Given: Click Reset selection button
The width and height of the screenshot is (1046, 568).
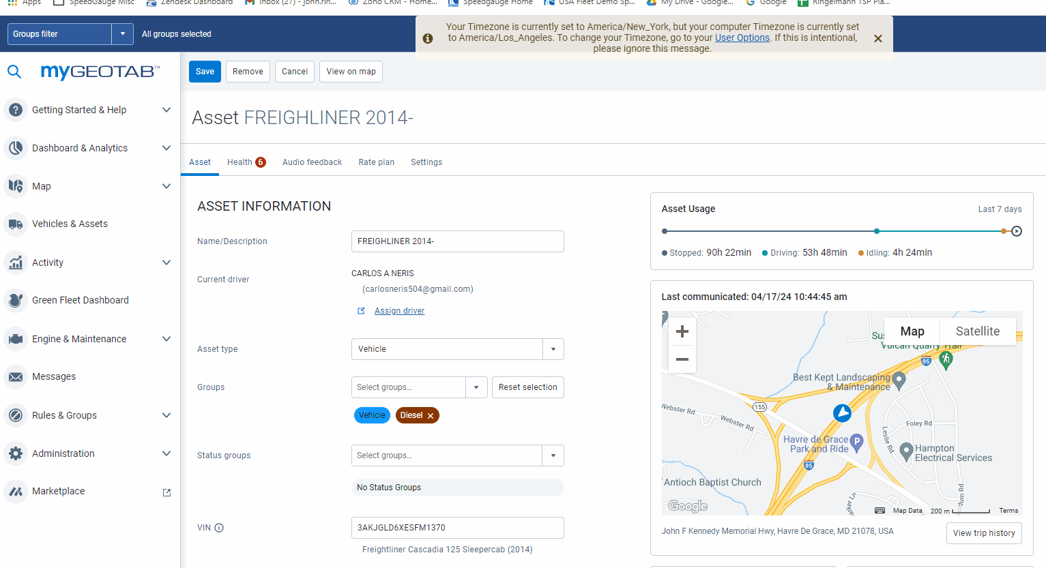Looking at the screenshot, I should coord(528,387).
